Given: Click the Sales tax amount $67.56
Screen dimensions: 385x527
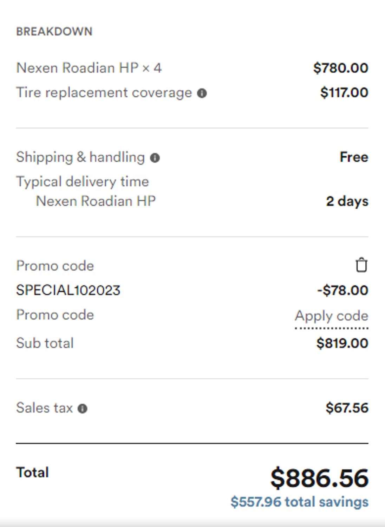Looking at the screenshot, I should (x=347, y=408).
